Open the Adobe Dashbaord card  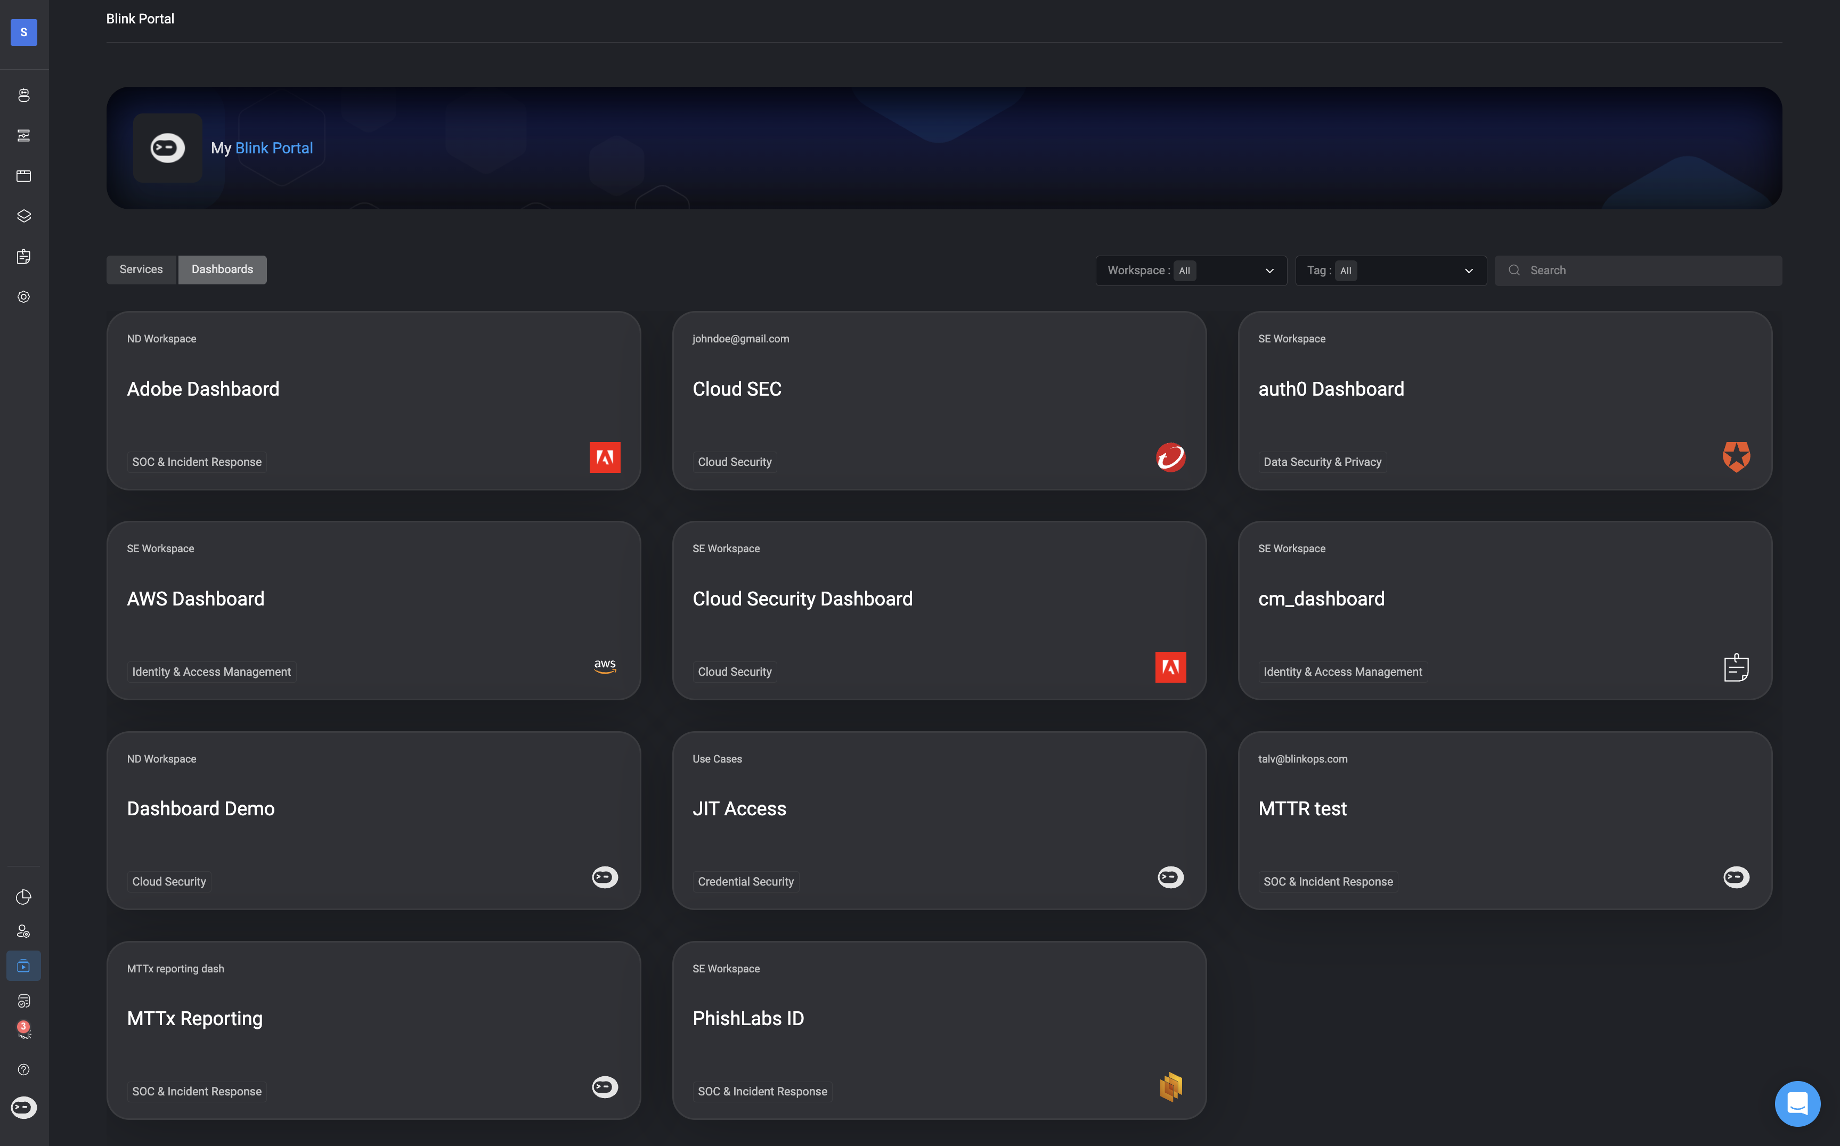pos(373,400)
